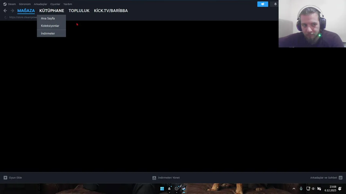Click the Steam logo in the menu bar
The height and width of the screenshot is (194, 346).
5,4
